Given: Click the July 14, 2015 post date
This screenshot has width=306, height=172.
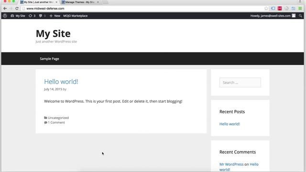Looking at the screenshot, I should (x=53, y=89).
